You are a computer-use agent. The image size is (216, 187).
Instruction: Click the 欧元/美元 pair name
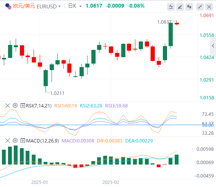[x=24, y=6]
